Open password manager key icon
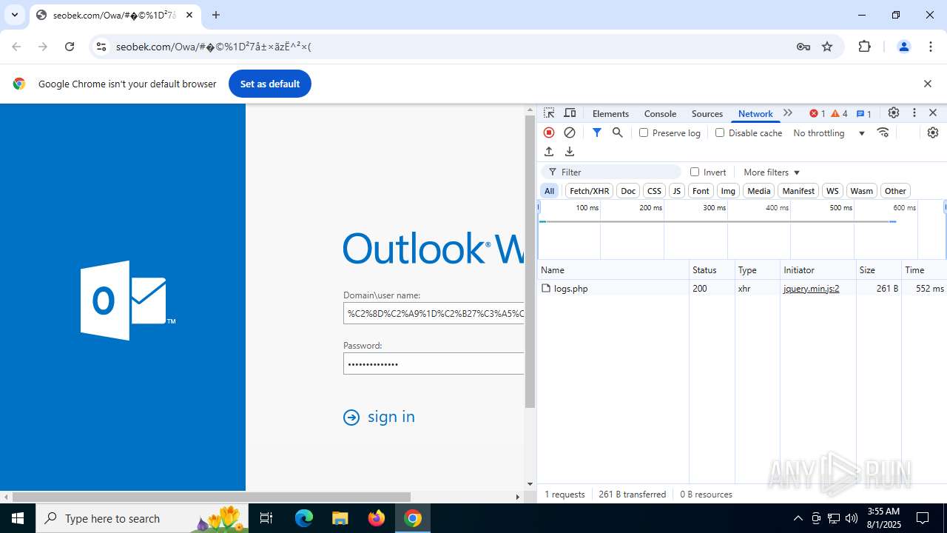The height and width of the screenshot is (533, 947). click(x=803, y=47)
